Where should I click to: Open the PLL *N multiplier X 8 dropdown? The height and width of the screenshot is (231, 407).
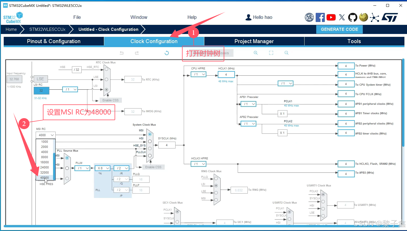[102, 168]
